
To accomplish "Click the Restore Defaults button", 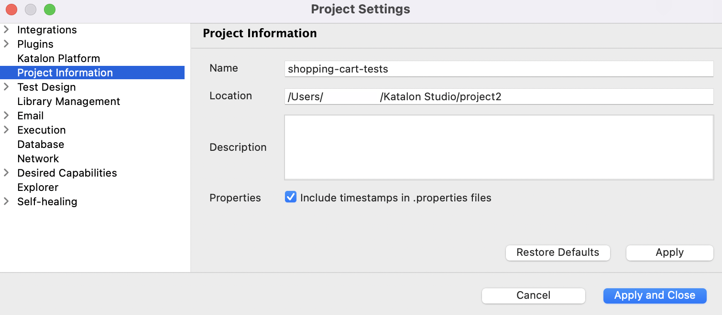I will pos(558,252).
